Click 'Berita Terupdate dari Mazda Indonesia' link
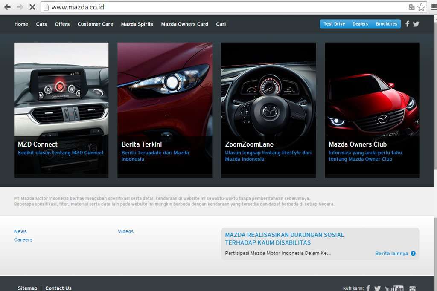437x291 pixels. pyautogui.click(x=155, y=156)
